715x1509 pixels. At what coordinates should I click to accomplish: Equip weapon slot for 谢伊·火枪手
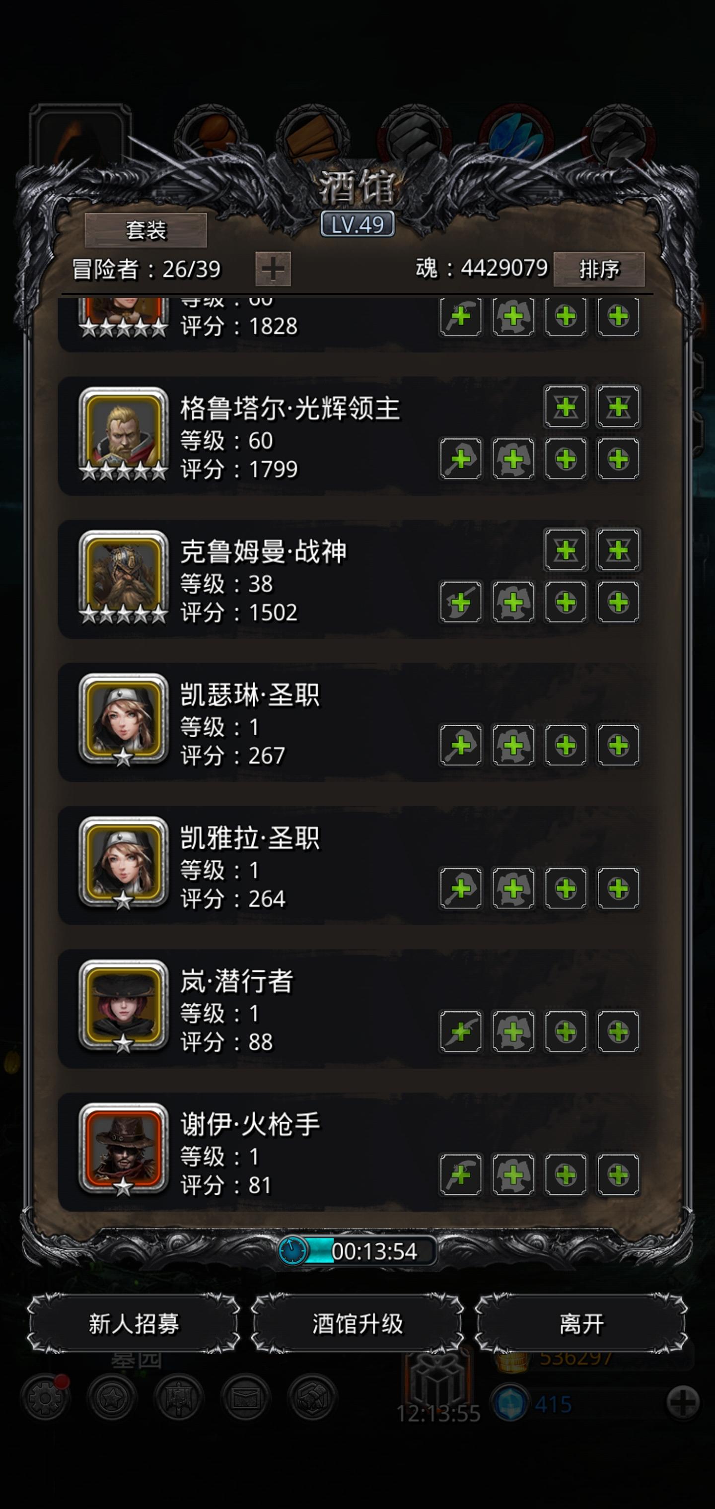(x=461, y=1174)
